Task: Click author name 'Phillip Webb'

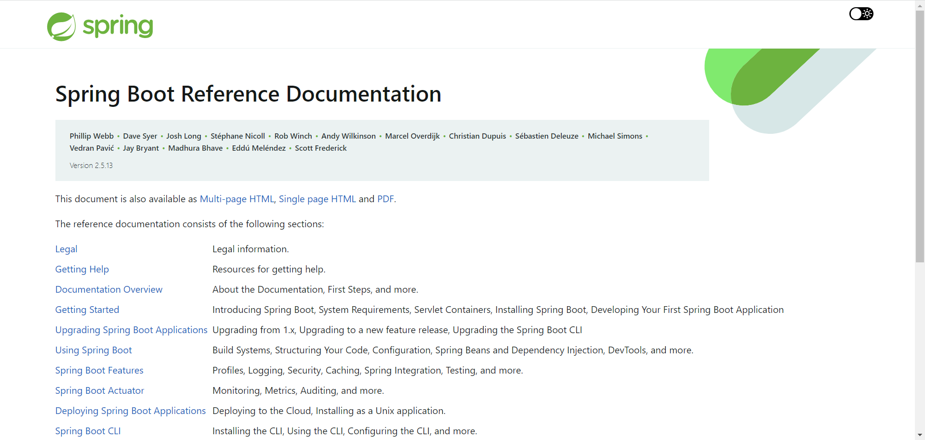Action: click(x=92, y=136)
